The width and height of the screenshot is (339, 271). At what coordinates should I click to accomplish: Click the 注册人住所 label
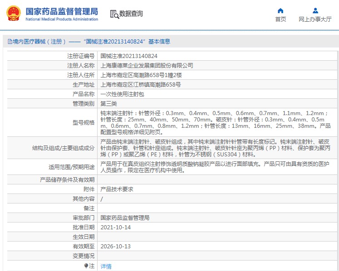81,75
